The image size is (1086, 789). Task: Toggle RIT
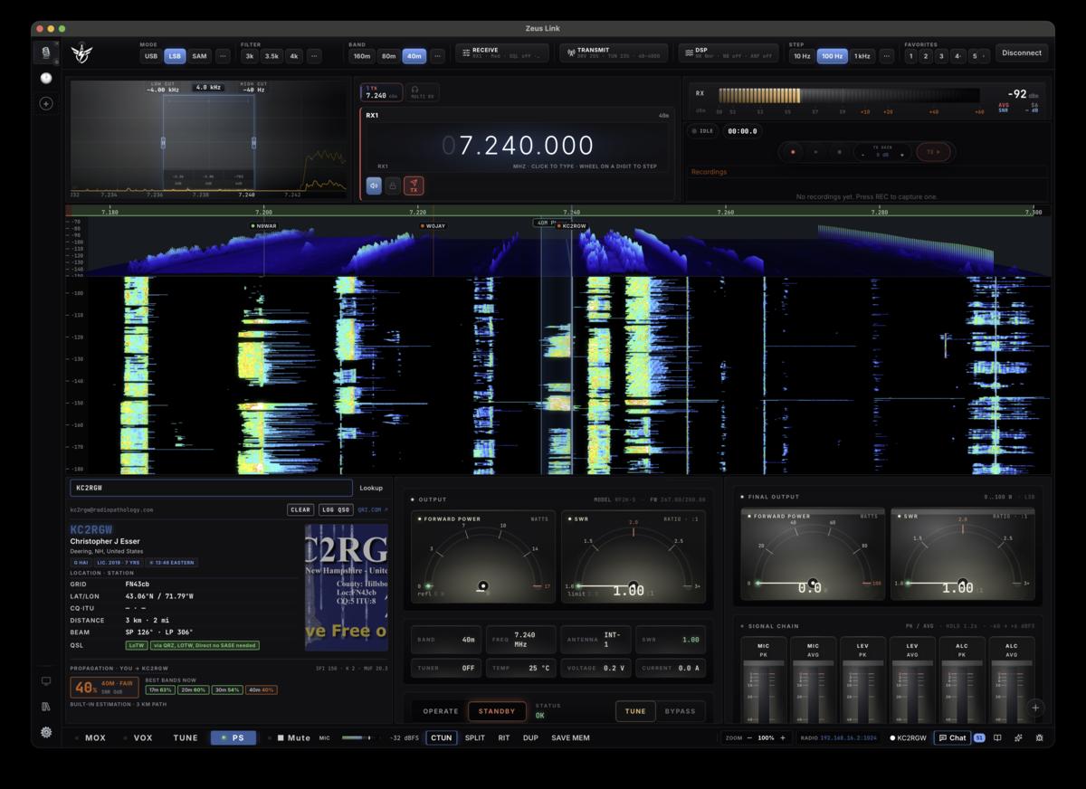504,737
